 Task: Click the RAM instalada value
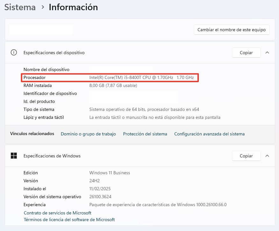113,85
